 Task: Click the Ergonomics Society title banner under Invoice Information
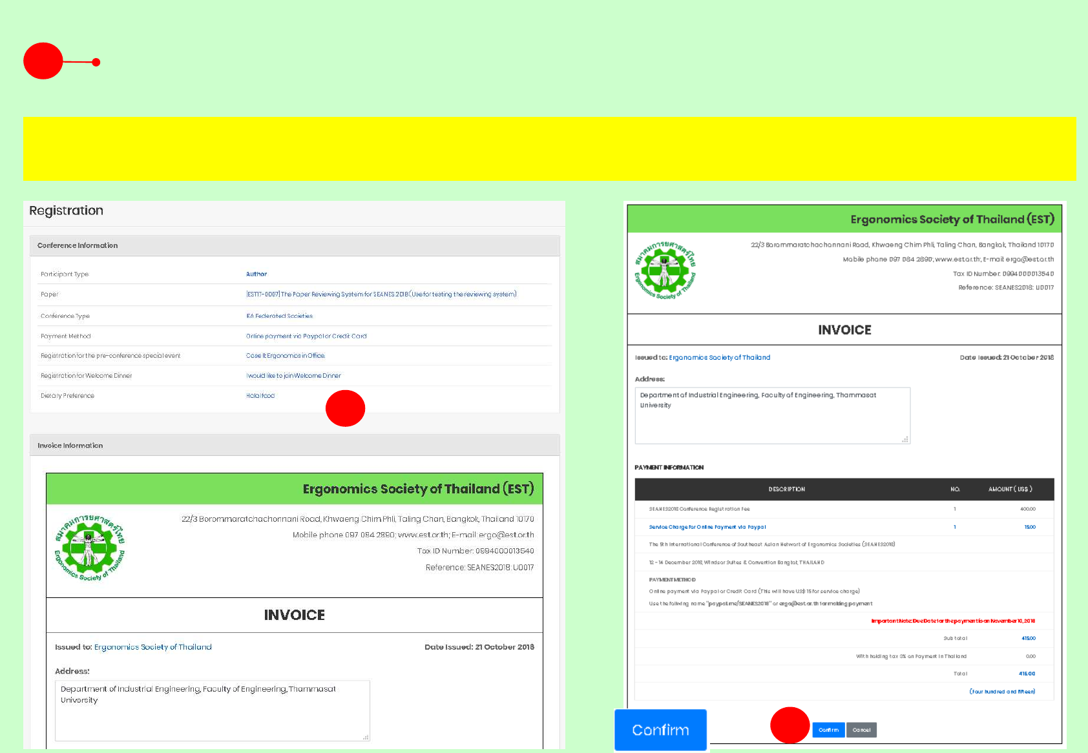pos(295,489)
